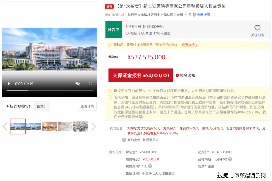The width and height of the screenshot is (272, 181).
Task: Click the 交保证金报名 deposit button
Action: [x=141, y=75]
